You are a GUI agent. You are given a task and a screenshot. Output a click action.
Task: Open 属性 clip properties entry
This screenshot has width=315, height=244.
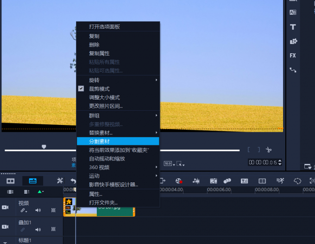(118, 194)
